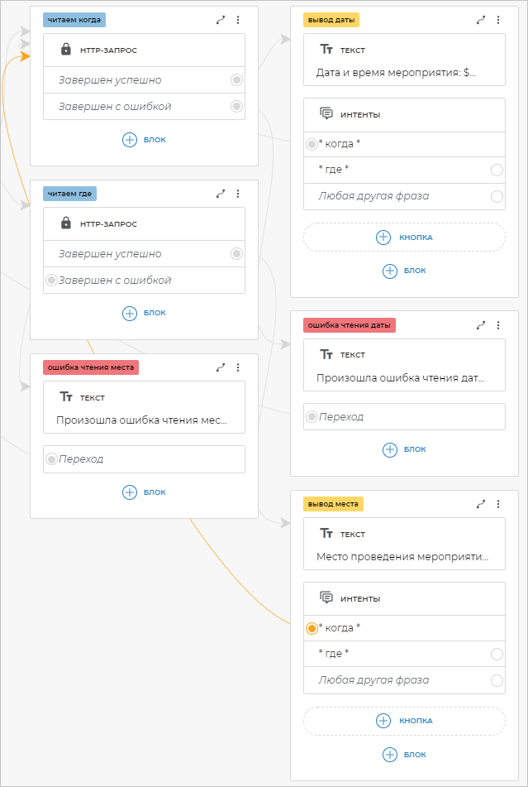
Task: Click lock icon in 'читаем когда' HTTP-запрос
Action: [66, 50]
